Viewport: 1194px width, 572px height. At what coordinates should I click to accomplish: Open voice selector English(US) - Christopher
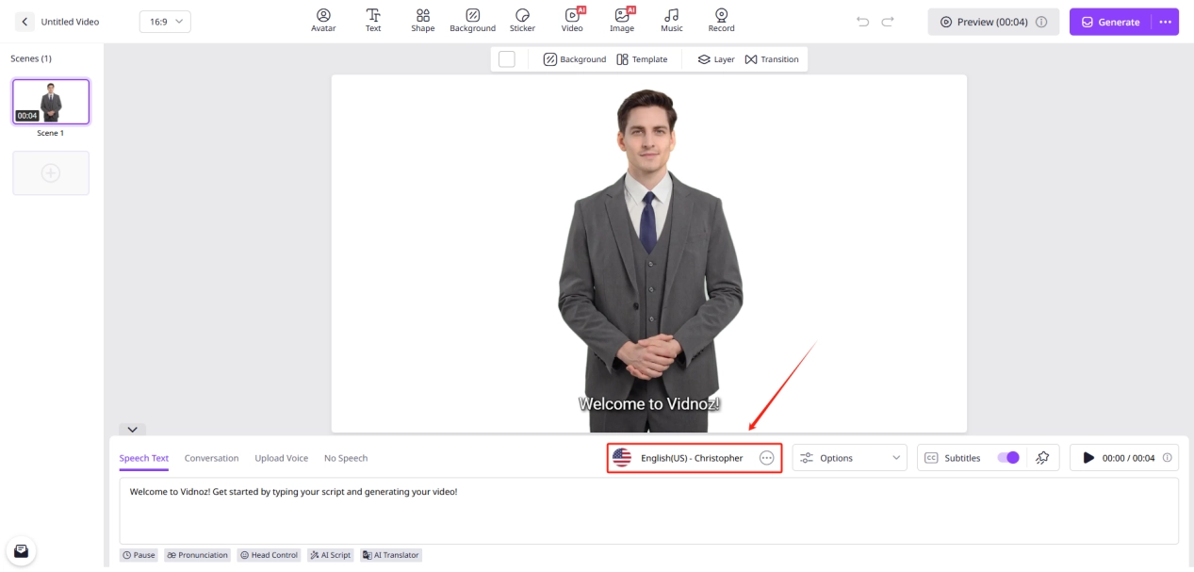[x=692, y=458]
